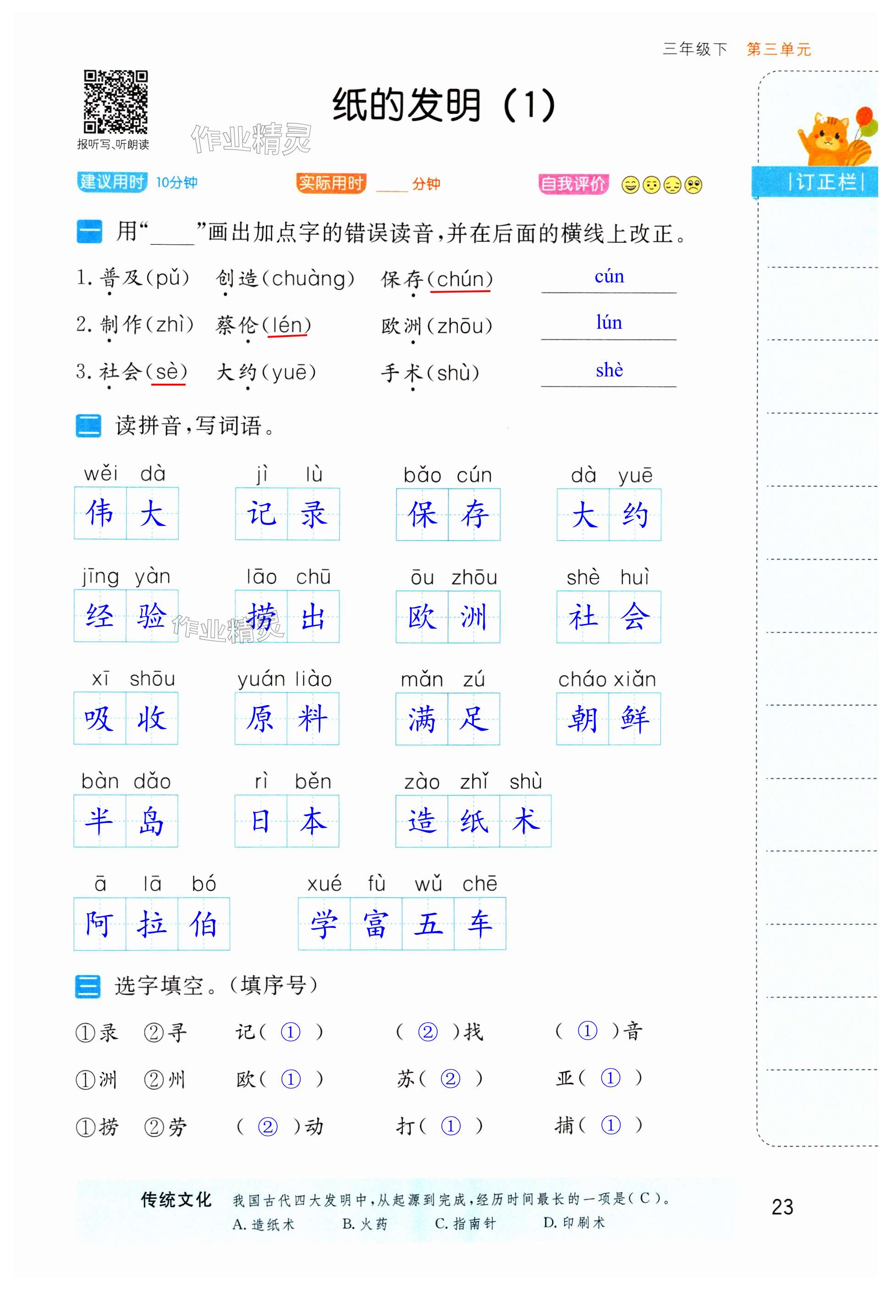Image resolution: width=891 pixels, height=1291 pixels.
Task: Click the underlined wrong pinyin chún
Action: [461, 280]
